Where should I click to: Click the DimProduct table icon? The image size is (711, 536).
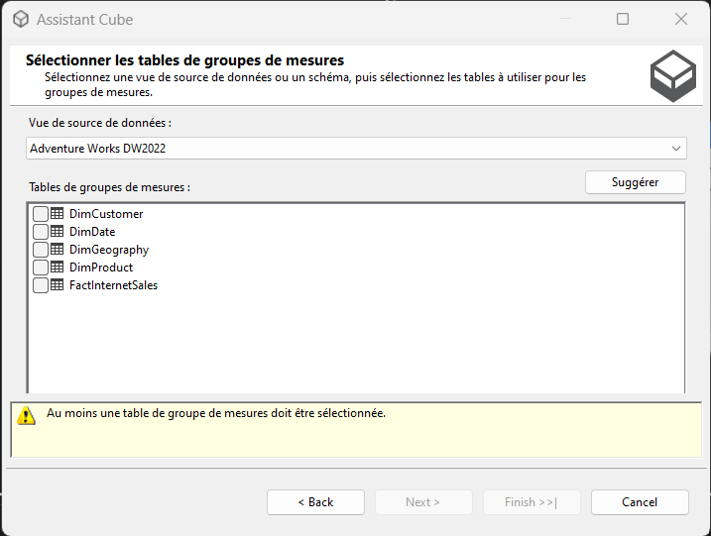58,267
